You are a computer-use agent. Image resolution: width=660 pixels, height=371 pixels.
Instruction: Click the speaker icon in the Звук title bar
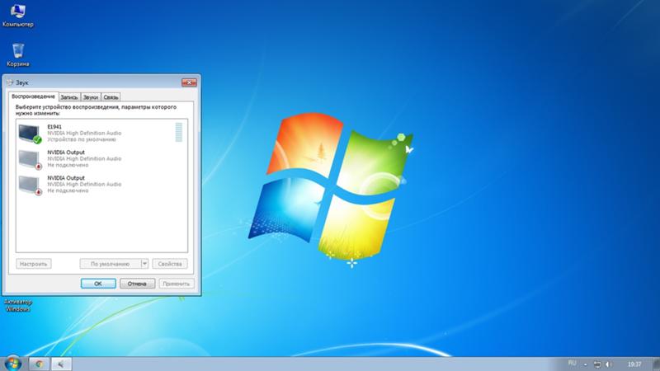[10, 82]
